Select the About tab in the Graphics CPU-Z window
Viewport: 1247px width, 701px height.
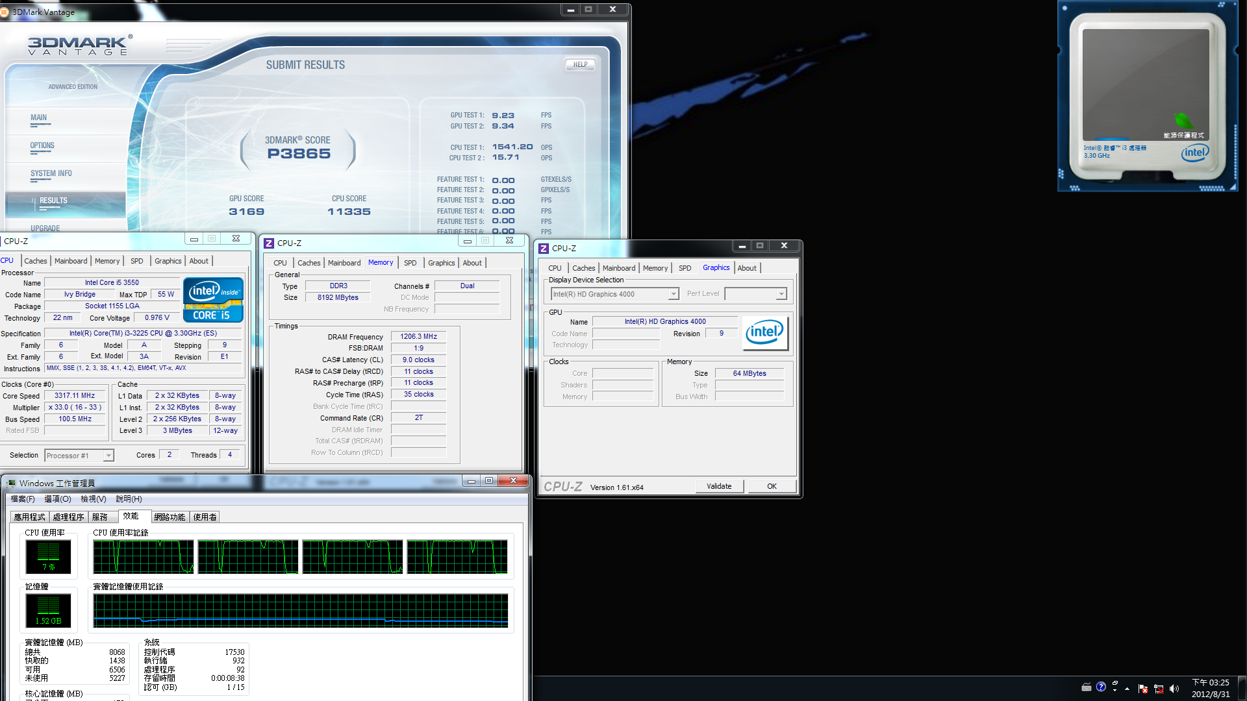747,268
